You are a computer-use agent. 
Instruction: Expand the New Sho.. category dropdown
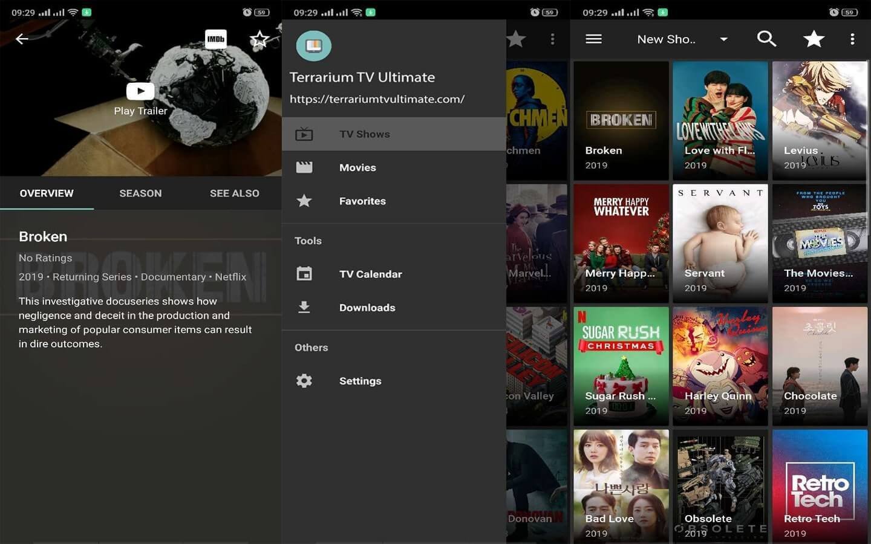682,39
